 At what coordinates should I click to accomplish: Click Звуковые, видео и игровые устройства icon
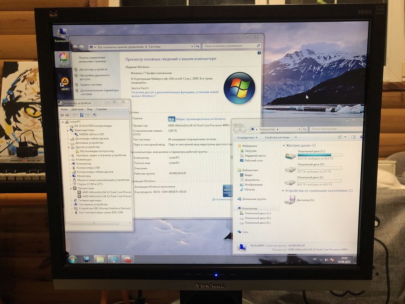pos(73,155)
